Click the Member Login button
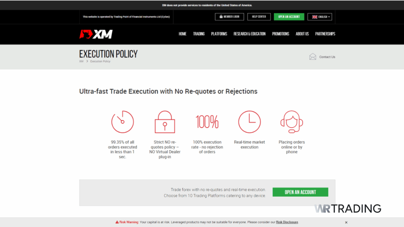 229,17
